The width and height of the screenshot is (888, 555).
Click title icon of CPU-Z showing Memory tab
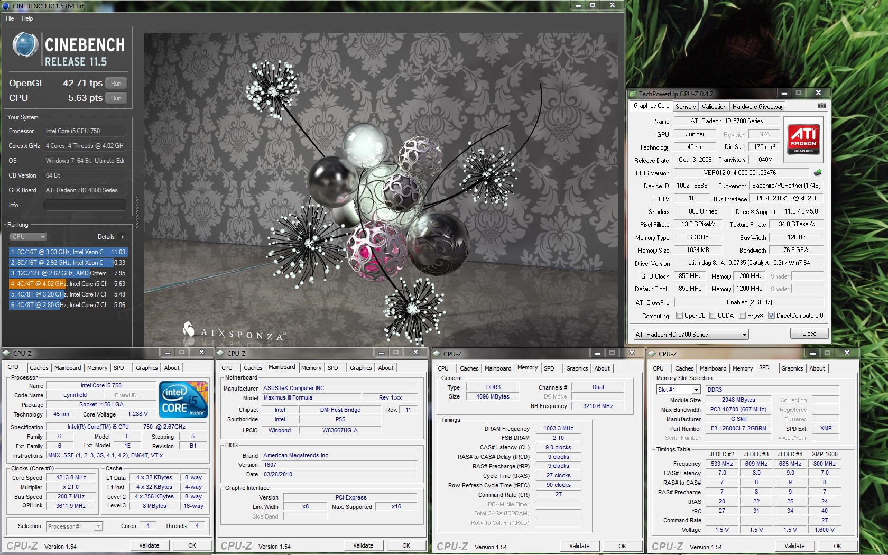tap(437, 354)
